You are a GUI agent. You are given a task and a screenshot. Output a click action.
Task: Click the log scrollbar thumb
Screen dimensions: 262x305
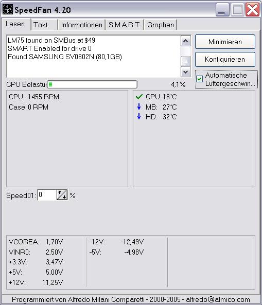[x=186, y=61]
